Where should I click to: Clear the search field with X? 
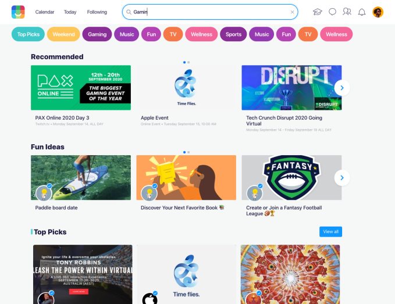(x=292, y=12)
